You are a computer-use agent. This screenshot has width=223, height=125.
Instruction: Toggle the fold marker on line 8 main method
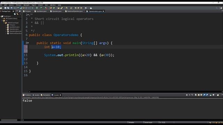click(x=28, y=43)
